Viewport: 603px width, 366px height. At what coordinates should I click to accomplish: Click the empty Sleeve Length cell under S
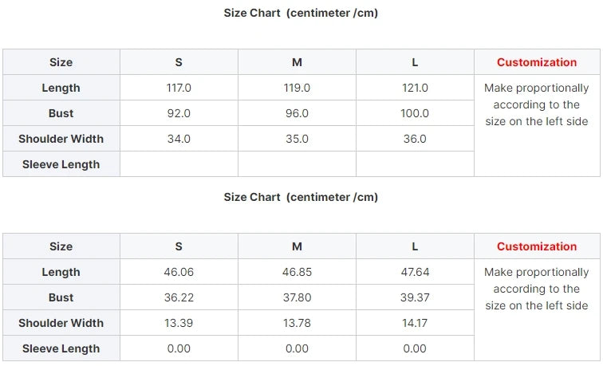click(x=179, y=164)
